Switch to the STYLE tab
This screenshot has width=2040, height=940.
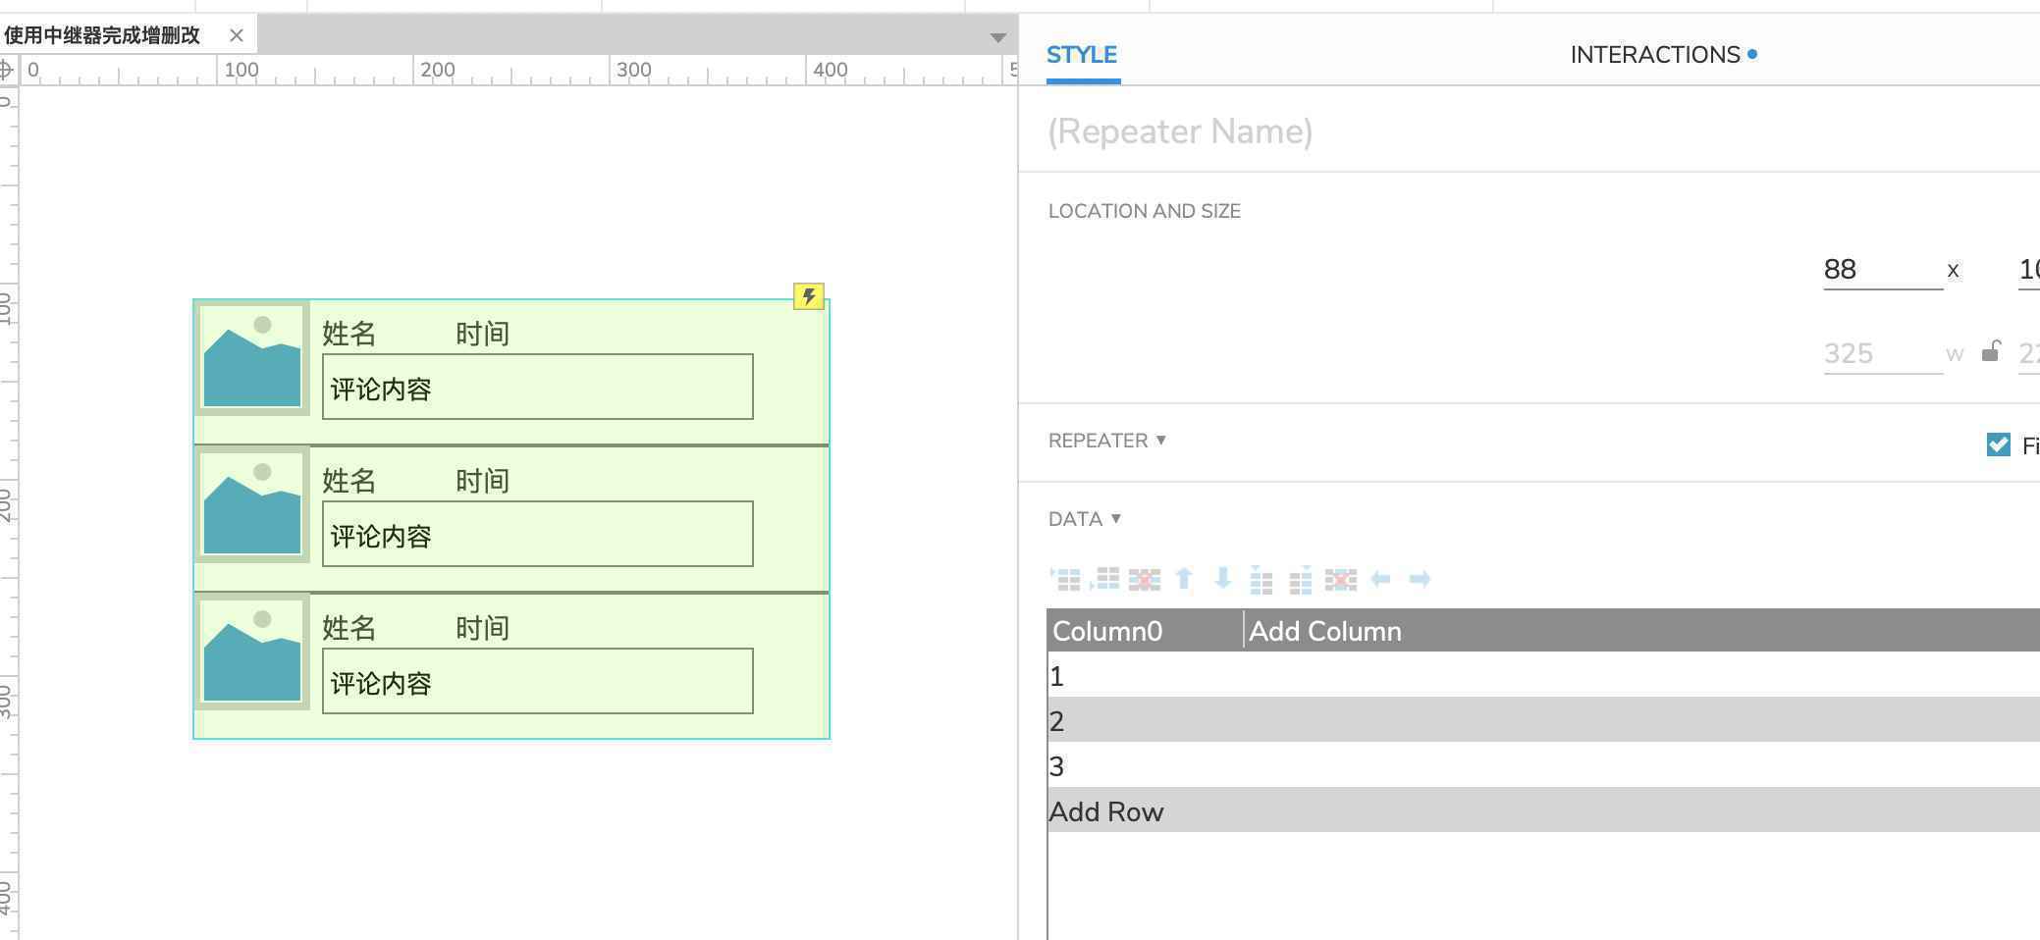click(x=1082, y=55)
